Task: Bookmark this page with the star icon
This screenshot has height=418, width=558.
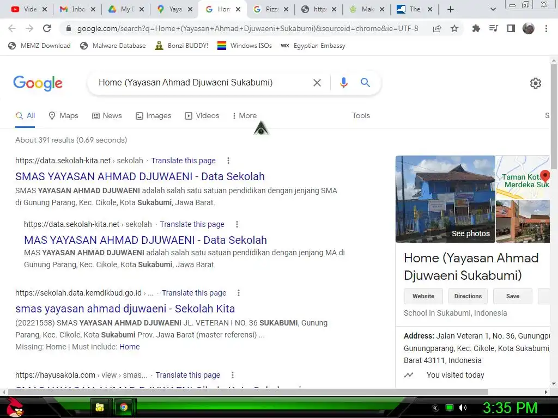Action: [454, 28]
